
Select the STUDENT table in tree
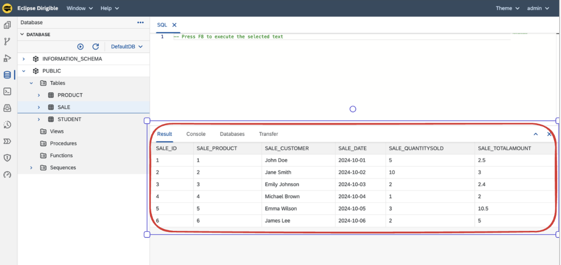pos(69,119)
